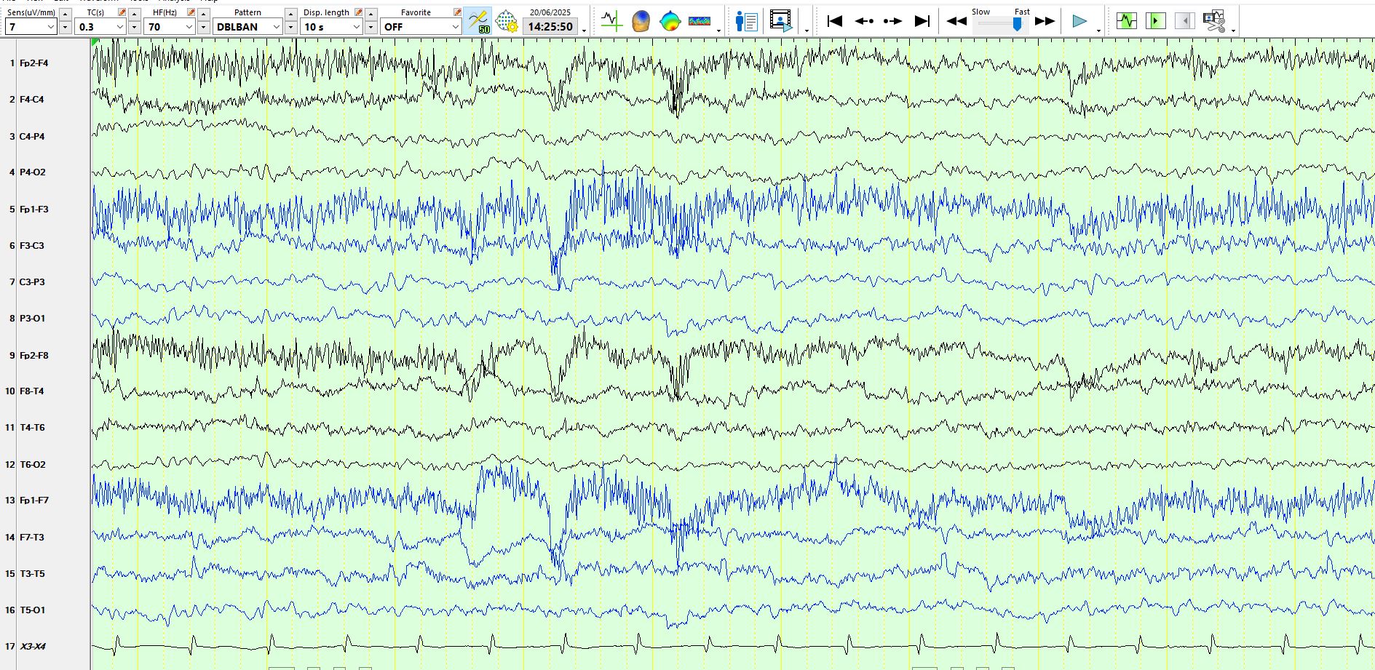The image size is (1375, 670).
Task: Open the patient information panel
Action: click(x=746, y=21)
